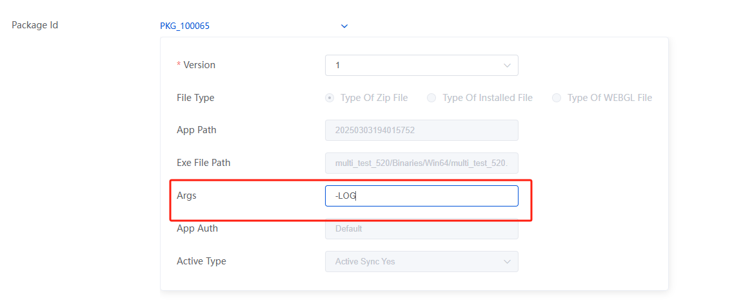Click the Args label text
This screenshot has width=732, height=303.
(x=187, y=196)
